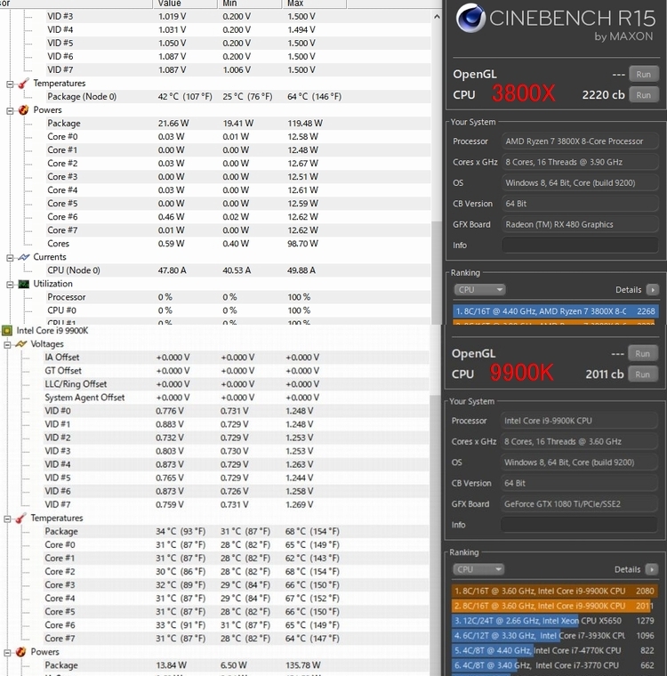Click the Min column header
Screen dimensions: 667x676
point(250,4)
